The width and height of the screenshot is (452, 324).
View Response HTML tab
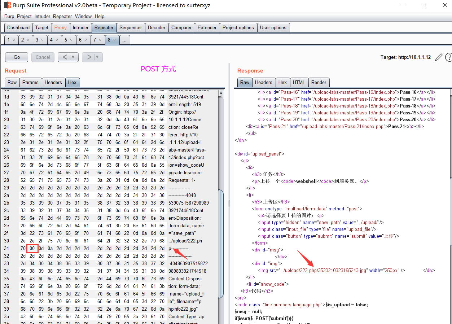coord(299,82)
